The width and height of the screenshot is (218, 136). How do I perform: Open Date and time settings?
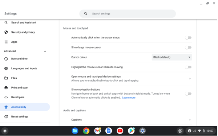click(x=19, y=59)
